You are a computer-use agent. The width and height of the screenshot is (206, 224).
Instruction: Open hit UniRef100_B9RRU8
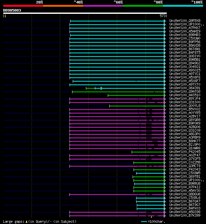[x=185, y=183]
